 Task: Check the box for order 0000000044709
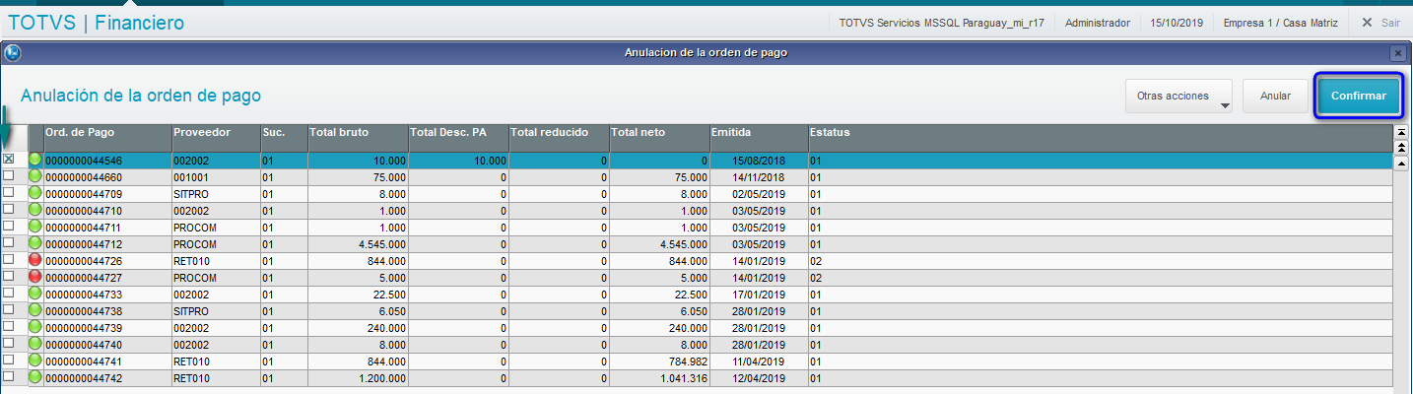pyautogui.click(x=9, y=193)
